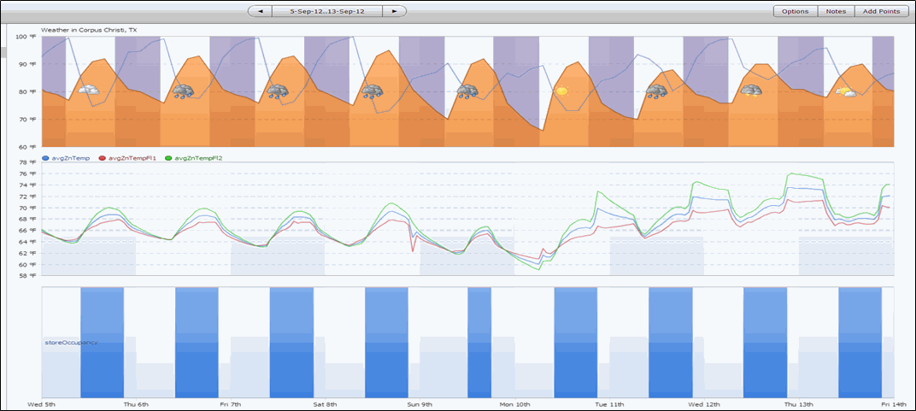Open the Options menu
Image resolution: width=916 pixels, height=411 pixels.
795,11
